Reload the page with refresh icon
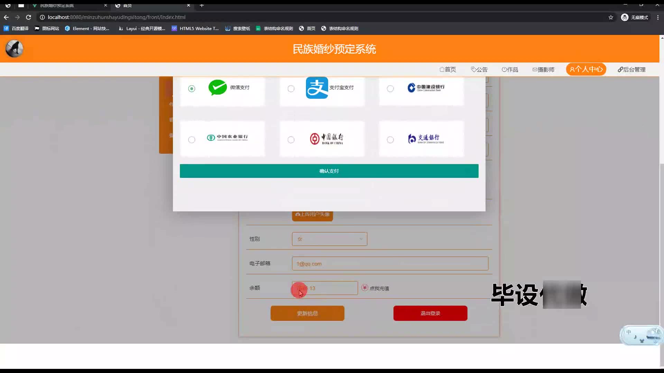The height and width of the screenshot is (373, 664). coord(29,17)
